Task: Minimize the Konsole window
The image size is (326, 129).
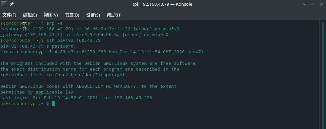Action: click(305, 4)
